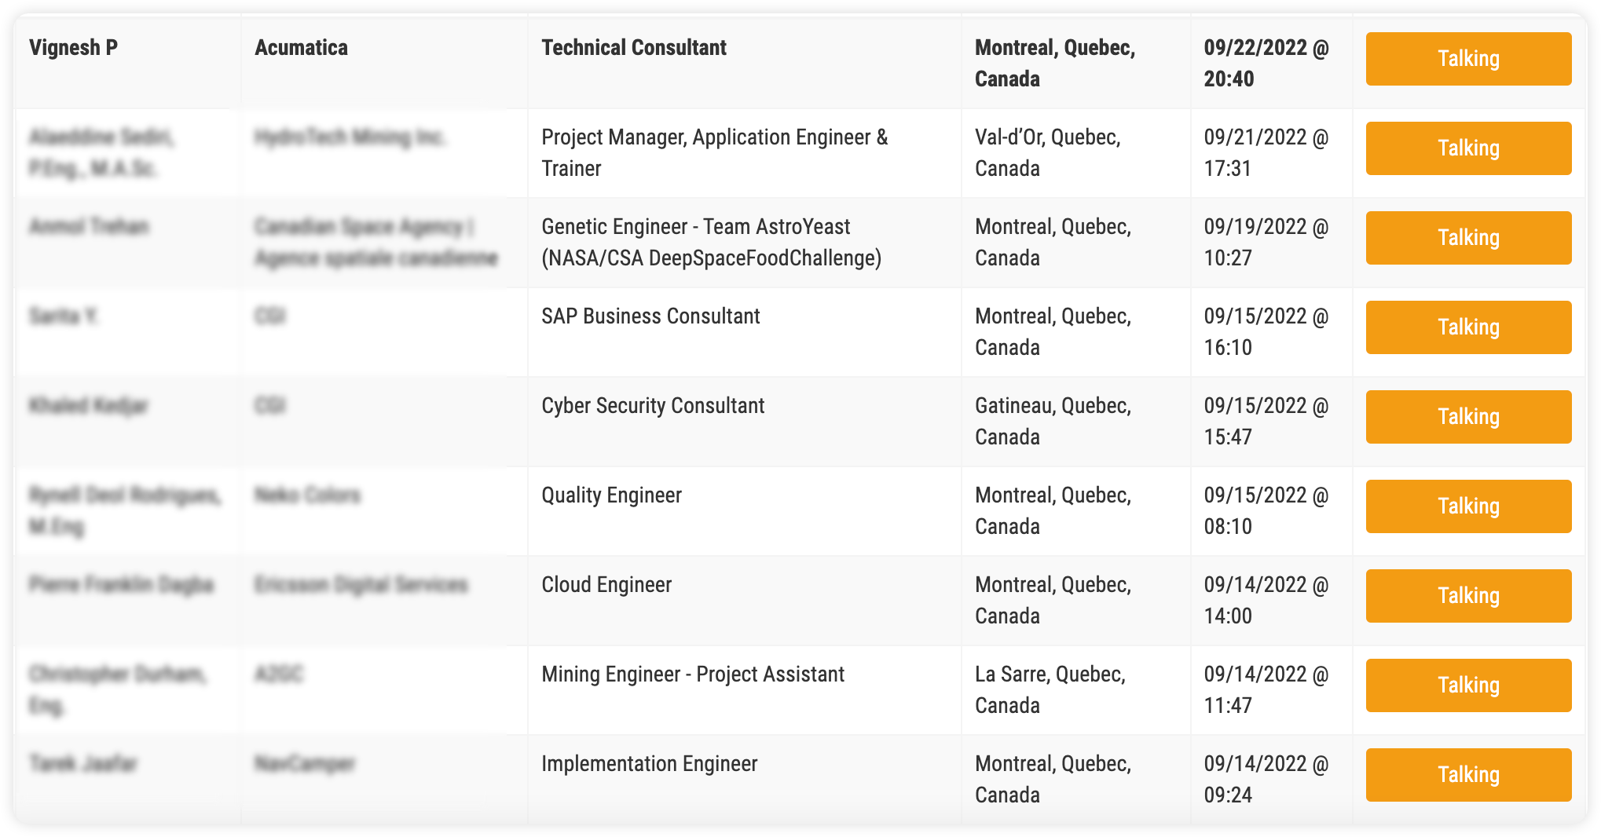The width and height of the screenshot is (1601, 837).
Task: Click the Acumatica company cell
Action: point(301,48)
